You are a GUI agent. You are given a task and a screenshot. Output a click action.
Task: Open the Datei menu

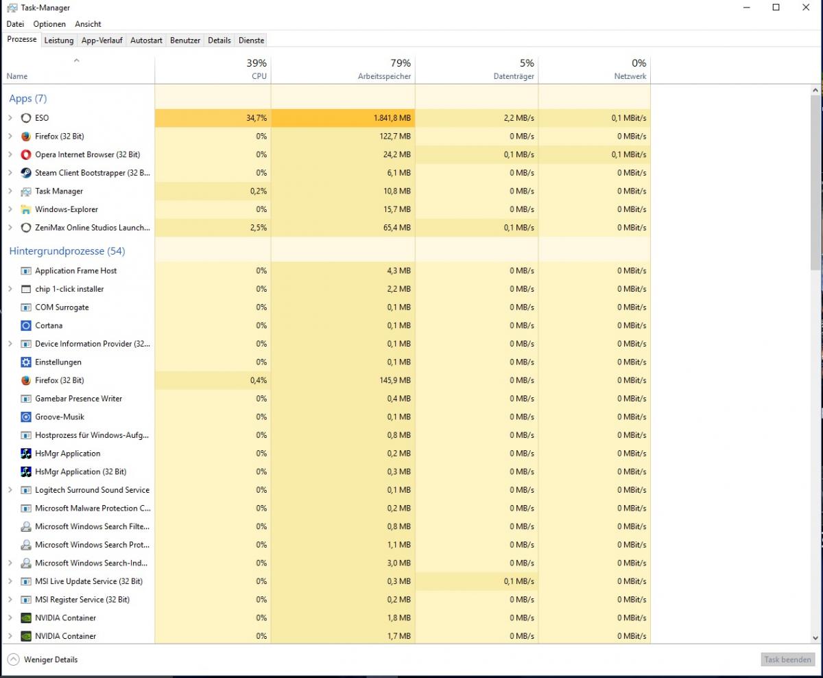coord(15,24)
